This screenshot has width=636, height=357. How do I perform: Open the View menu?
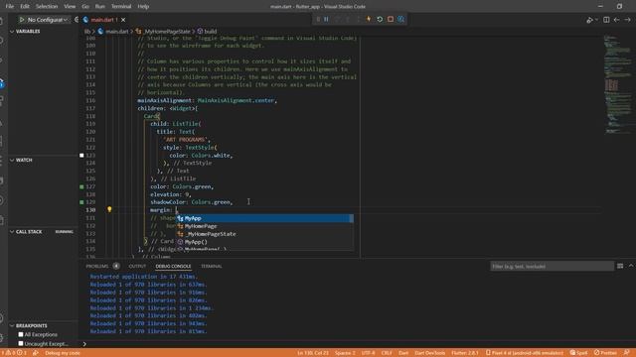(70, 7)
